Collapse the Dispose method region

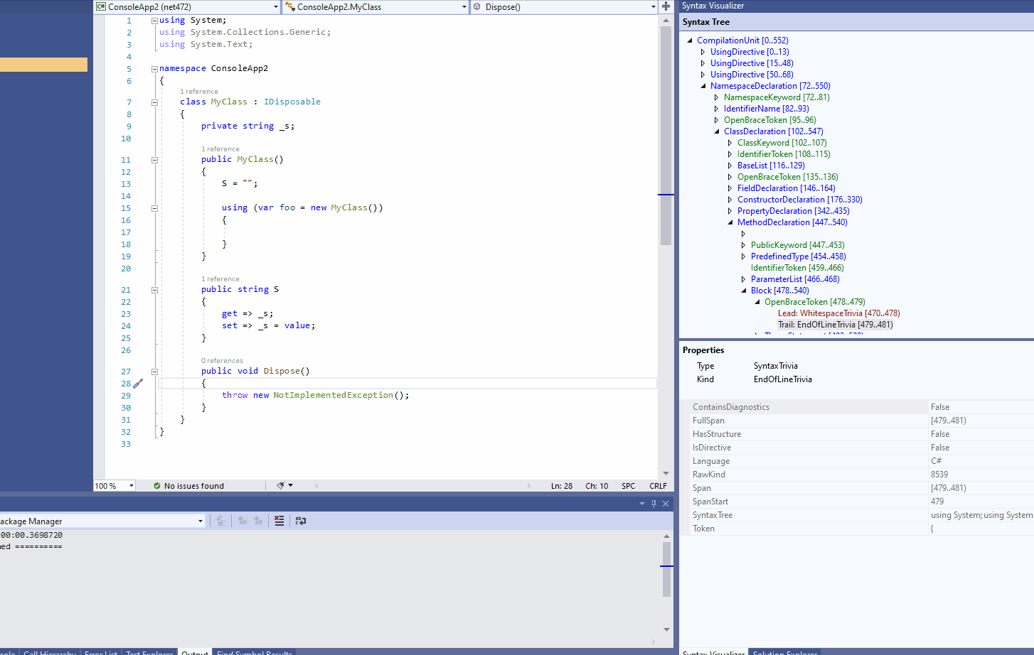pos(154,371)
